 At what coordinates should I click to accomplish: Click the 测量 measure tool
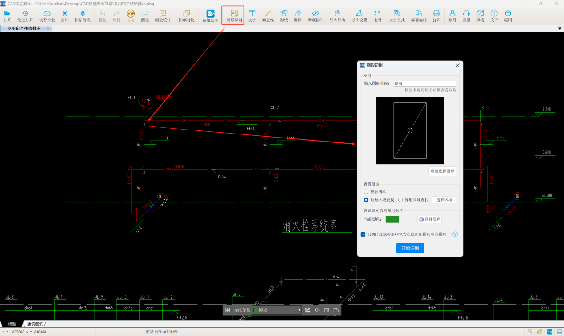(145, 16)
